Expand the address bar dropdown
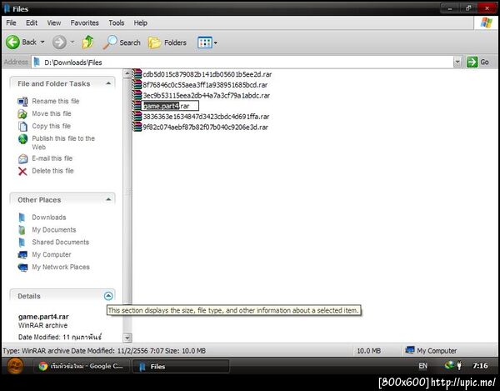500x391 pixels. (x=457, y=63)
